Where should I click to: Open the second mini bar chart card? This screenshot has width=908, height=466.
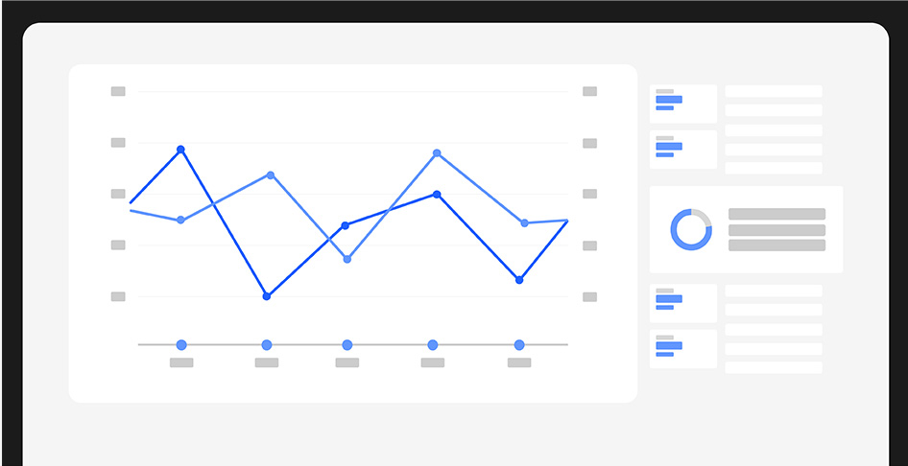[682, 150]
